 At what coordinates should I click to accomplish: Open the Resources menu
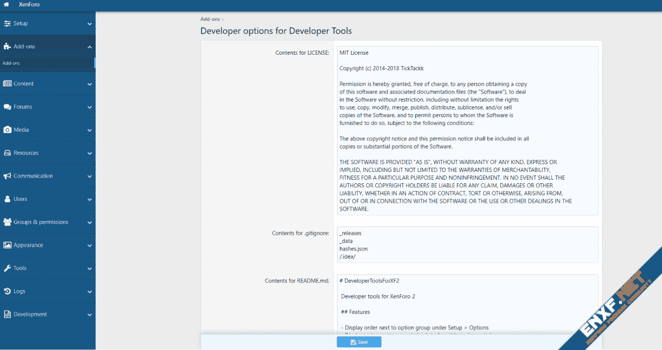(26, 153)
